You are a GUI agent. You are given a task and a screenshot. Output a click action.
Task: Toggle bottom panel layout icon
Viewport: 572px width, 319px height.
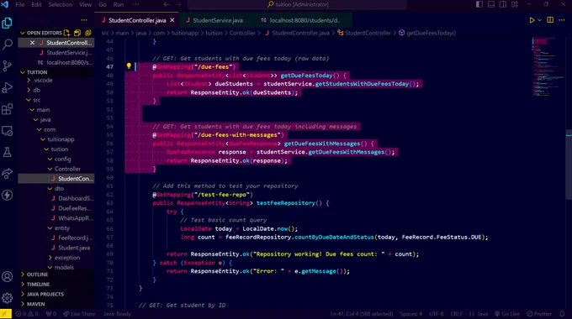coord(491,4)
